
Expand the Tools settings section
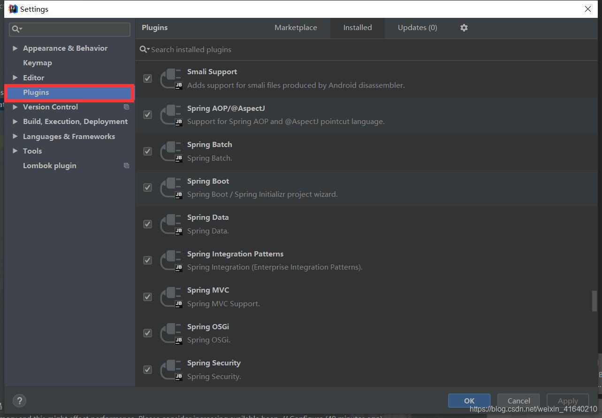click(15, 151)
